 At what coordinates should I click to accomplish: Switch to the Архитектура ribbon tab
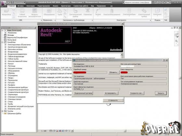(66, 6)
